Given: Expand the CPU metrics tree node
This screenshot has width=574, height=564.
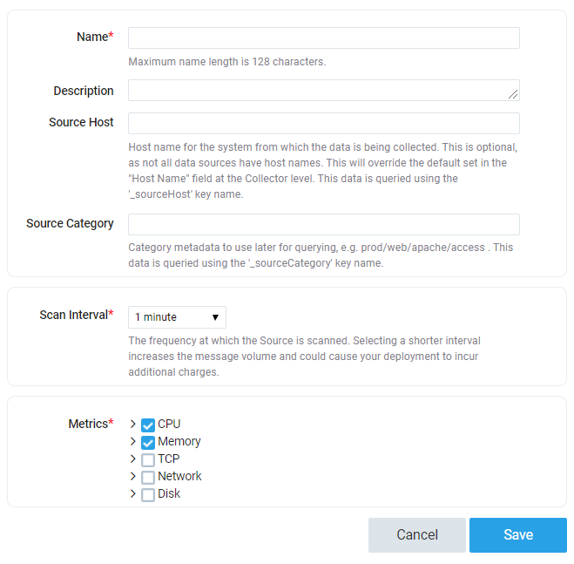Looking at the screenshot, I should [133, 425].
